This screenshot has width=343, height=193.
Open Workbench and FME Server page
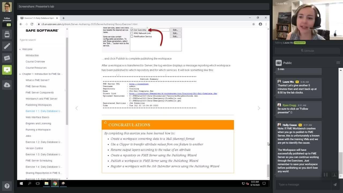click(x=42, y=99)
